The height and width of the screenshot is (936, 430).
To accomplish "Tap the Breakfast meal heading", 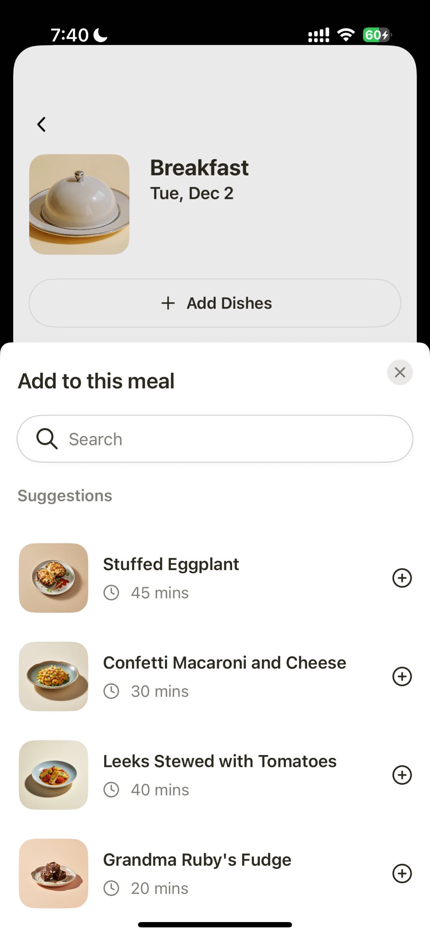I will point(199,167).
